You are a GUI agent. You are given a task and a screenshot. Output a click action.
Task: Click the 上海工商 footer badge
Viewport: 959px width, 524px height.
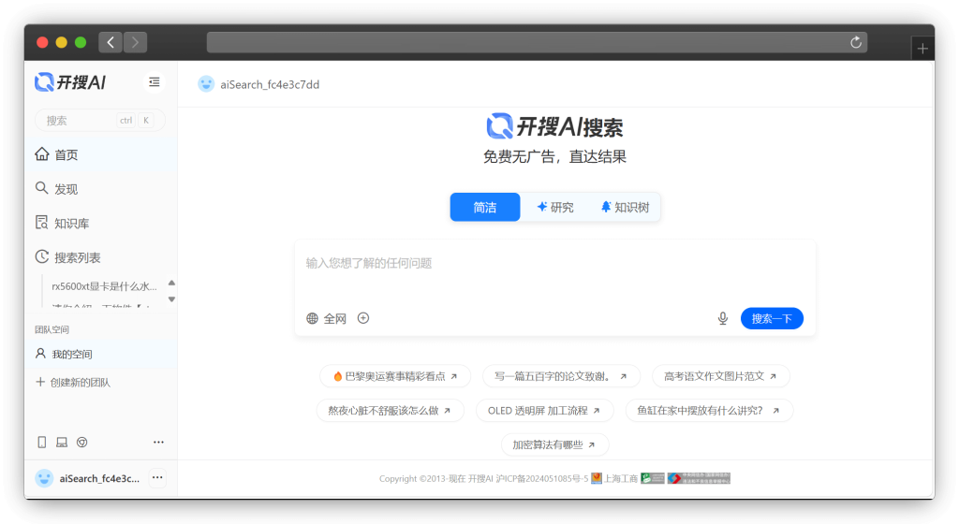(614, 478)
